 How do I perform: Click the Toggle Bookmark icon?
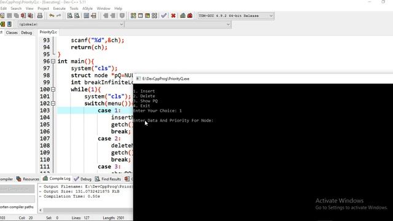coord(9,24)
